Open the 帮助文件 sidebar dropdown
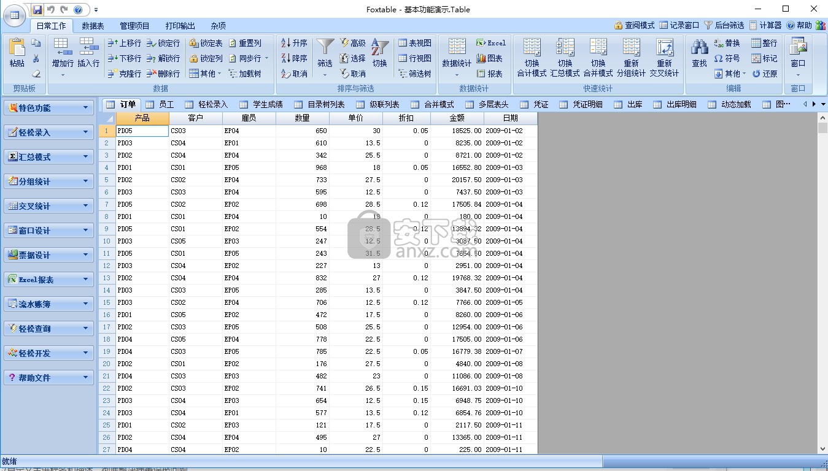 coord(48,378)
